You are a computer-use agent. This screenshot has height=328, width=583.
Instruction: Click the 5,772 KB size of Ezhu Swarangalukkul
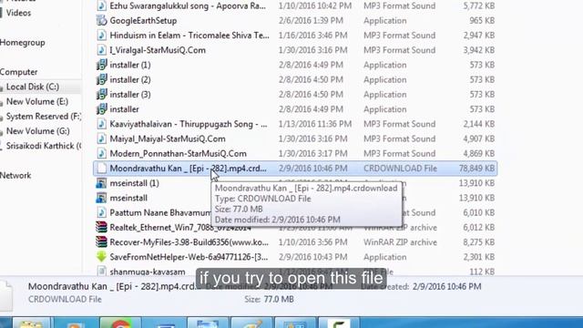[x=479, y=5]
